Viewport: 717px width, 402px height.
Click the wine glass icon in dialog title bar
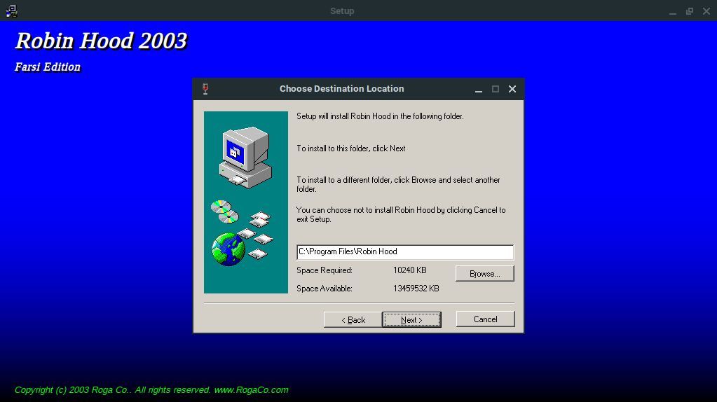205,89
